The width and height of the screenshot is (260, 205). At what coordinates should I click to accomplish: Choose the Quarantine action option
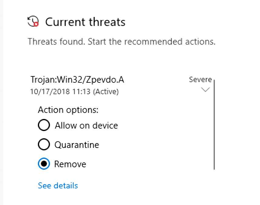pos(44,144)
